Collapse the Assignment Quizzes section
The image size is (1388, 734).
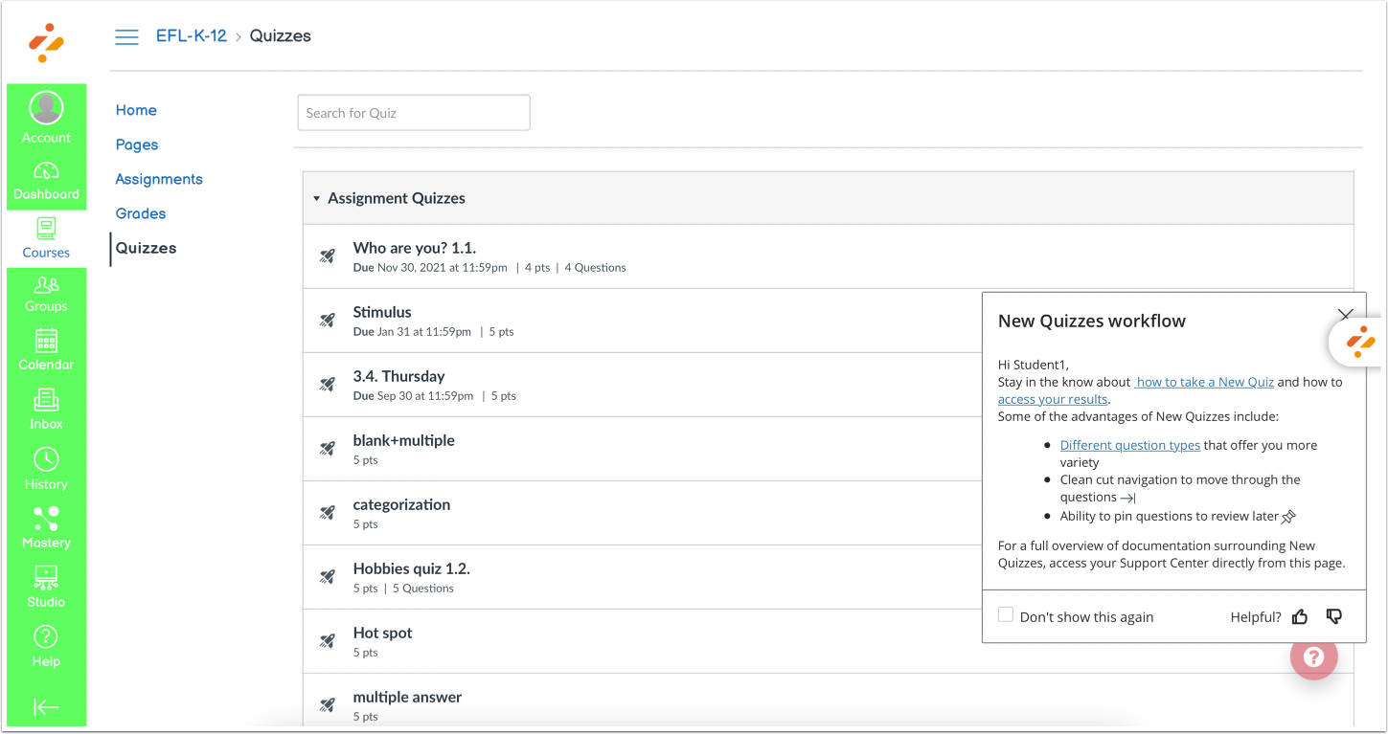point(317,199)
